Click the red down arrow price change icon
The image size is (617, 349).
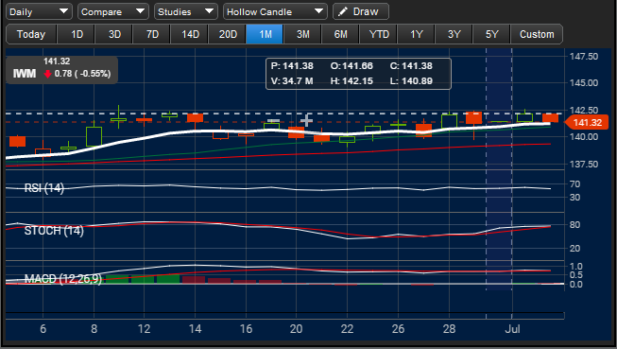tap(47, 74)
